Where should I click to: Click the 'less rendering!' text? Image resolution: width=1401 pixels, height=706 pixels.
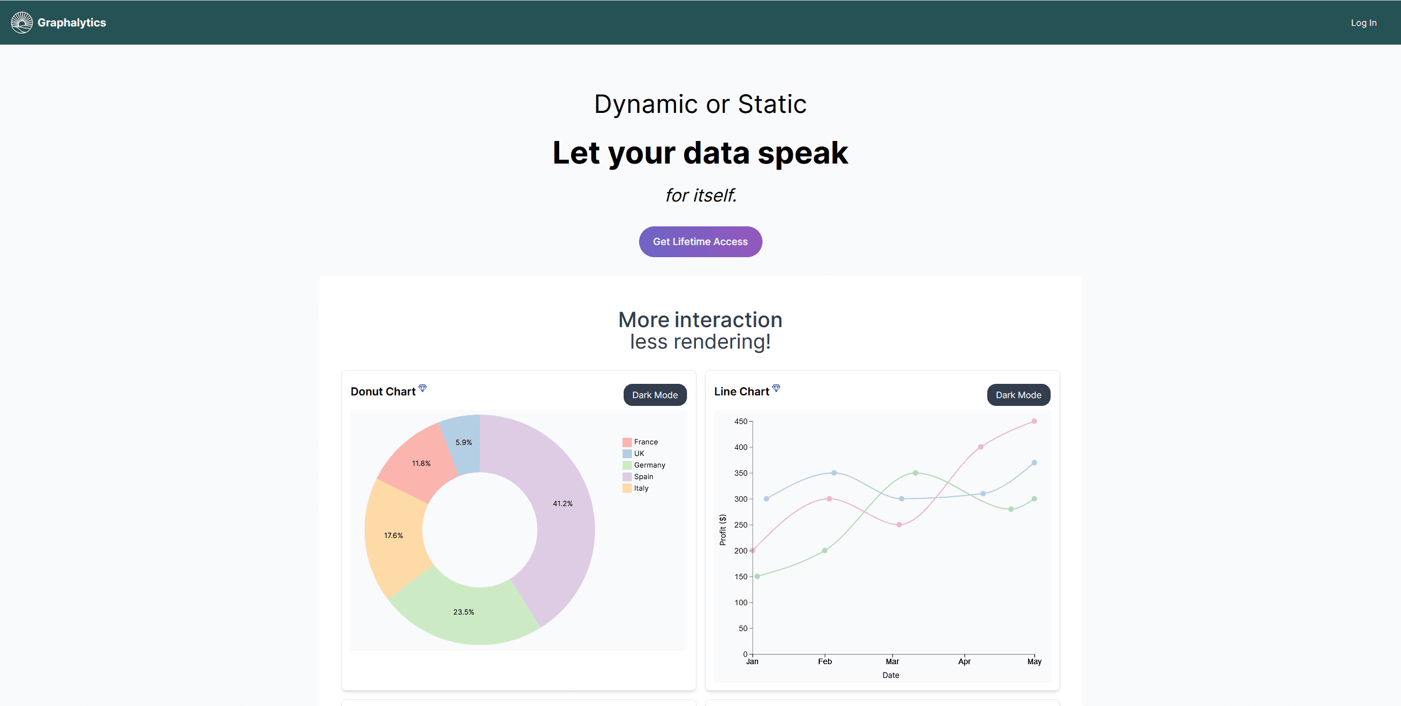[x=700, y=342]
